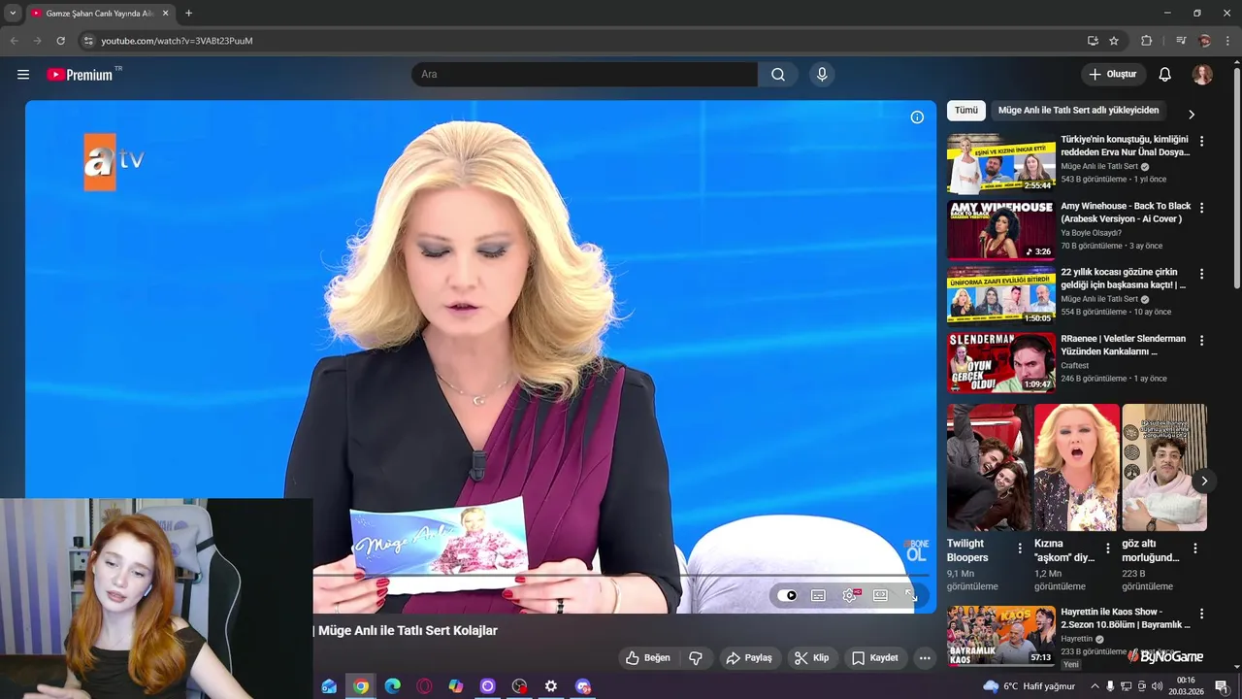Bookmark this page star icon

point(1114,41)
